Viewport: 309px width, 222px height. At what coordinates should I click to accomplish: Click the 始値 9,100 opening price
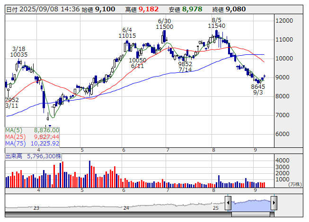(98, 9)
